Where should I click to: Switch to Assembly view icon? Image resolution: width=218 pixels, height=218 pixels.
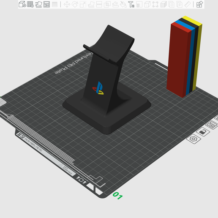click(x=199, y=4)
